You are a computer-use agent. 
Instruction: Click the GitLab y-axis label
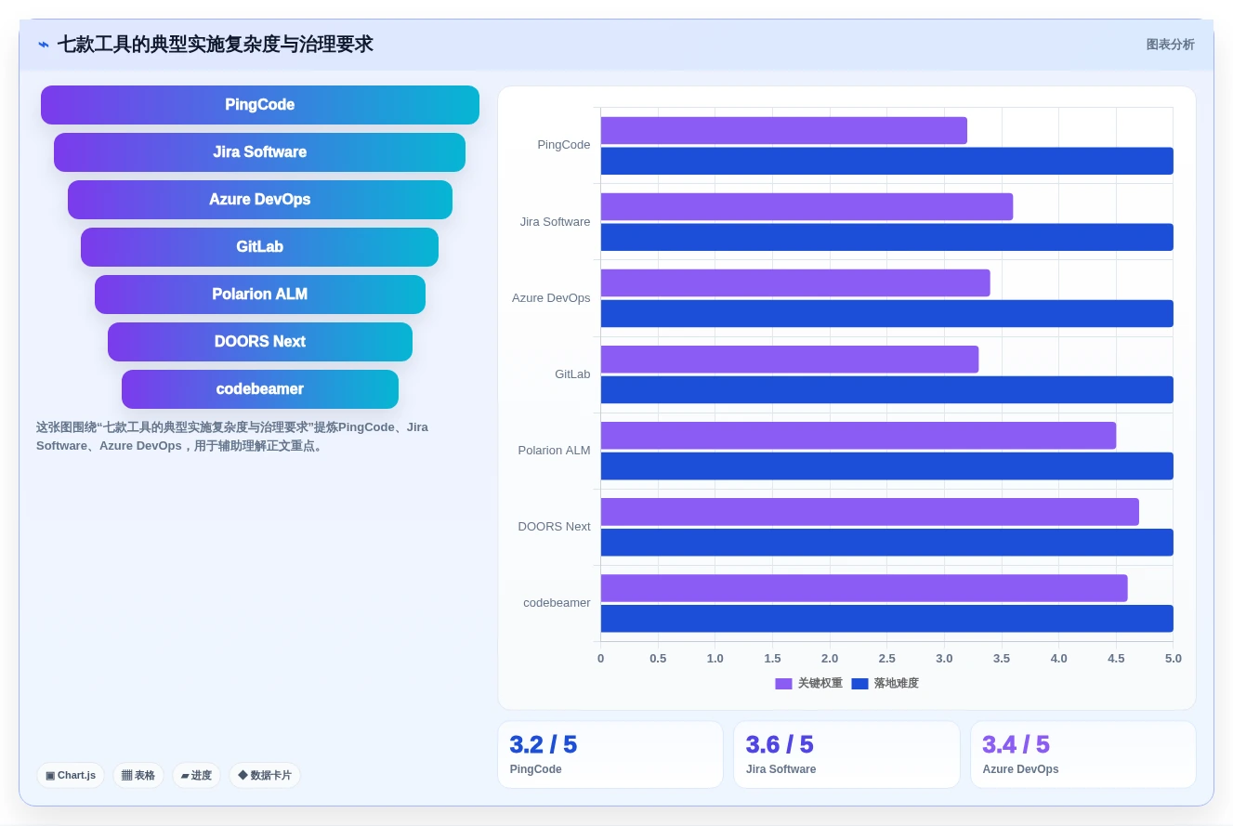(x=572, y=374)
